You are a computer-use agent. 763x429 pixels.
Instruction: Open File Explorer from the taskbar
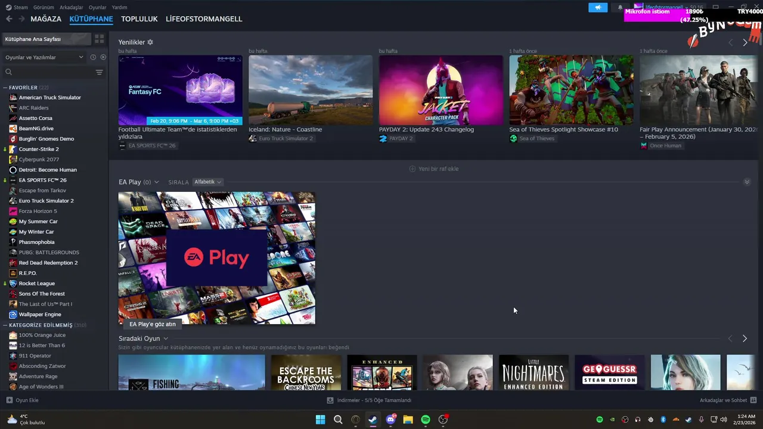pos(408,419)
